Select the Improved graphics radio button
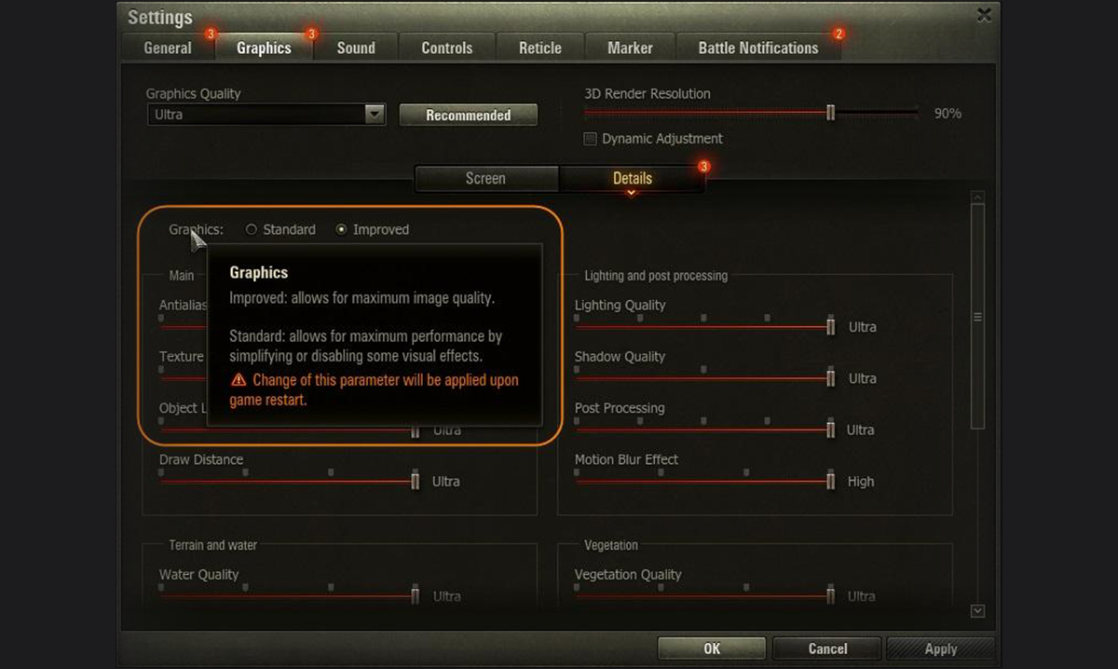Image resolution: width=1118 pixels, height=669 pixels. point(341,229)
